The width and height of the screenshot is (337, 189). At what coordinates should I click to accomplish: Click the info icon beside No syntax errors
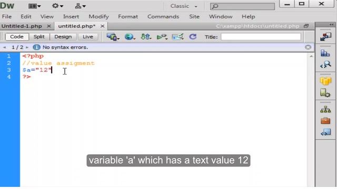click(x=36, y=47)
